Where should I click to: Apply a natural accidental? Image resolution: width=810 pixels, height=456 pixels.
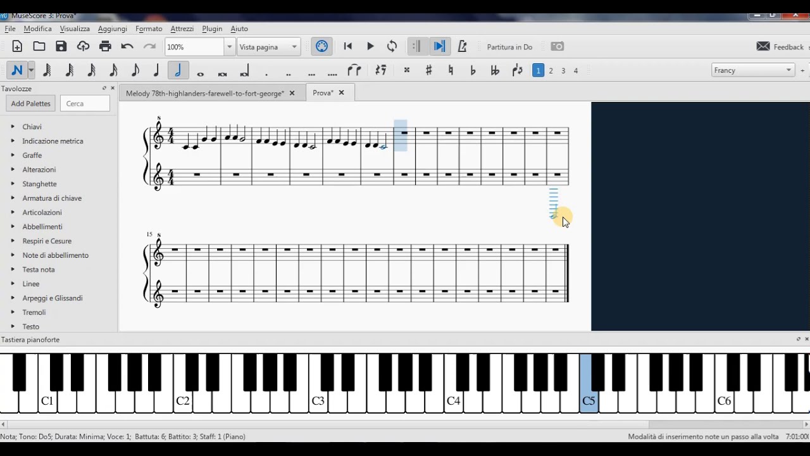pyautogui.click(x=451, y=70)
